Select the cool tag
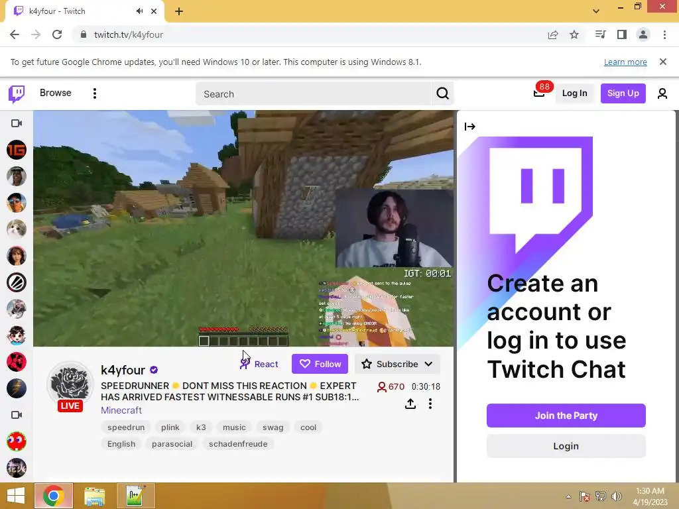 (308, 427)
